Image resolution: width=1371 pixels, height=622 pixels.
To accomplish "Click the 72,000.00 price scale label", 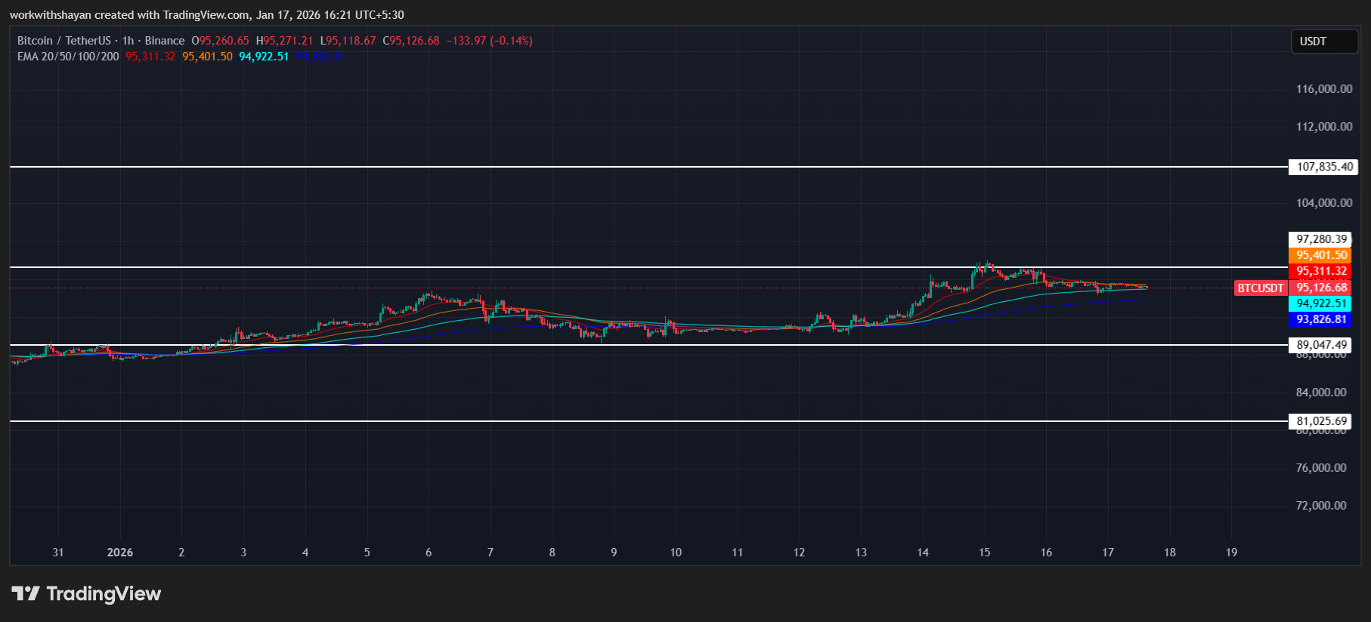I will 1321,506.
